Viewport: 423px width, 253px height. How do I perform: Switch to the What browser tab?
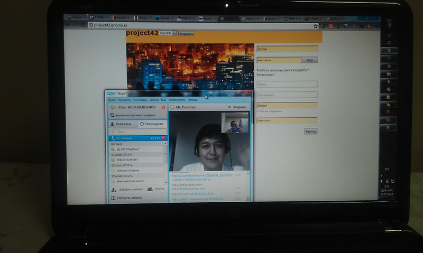pos(142,18)
